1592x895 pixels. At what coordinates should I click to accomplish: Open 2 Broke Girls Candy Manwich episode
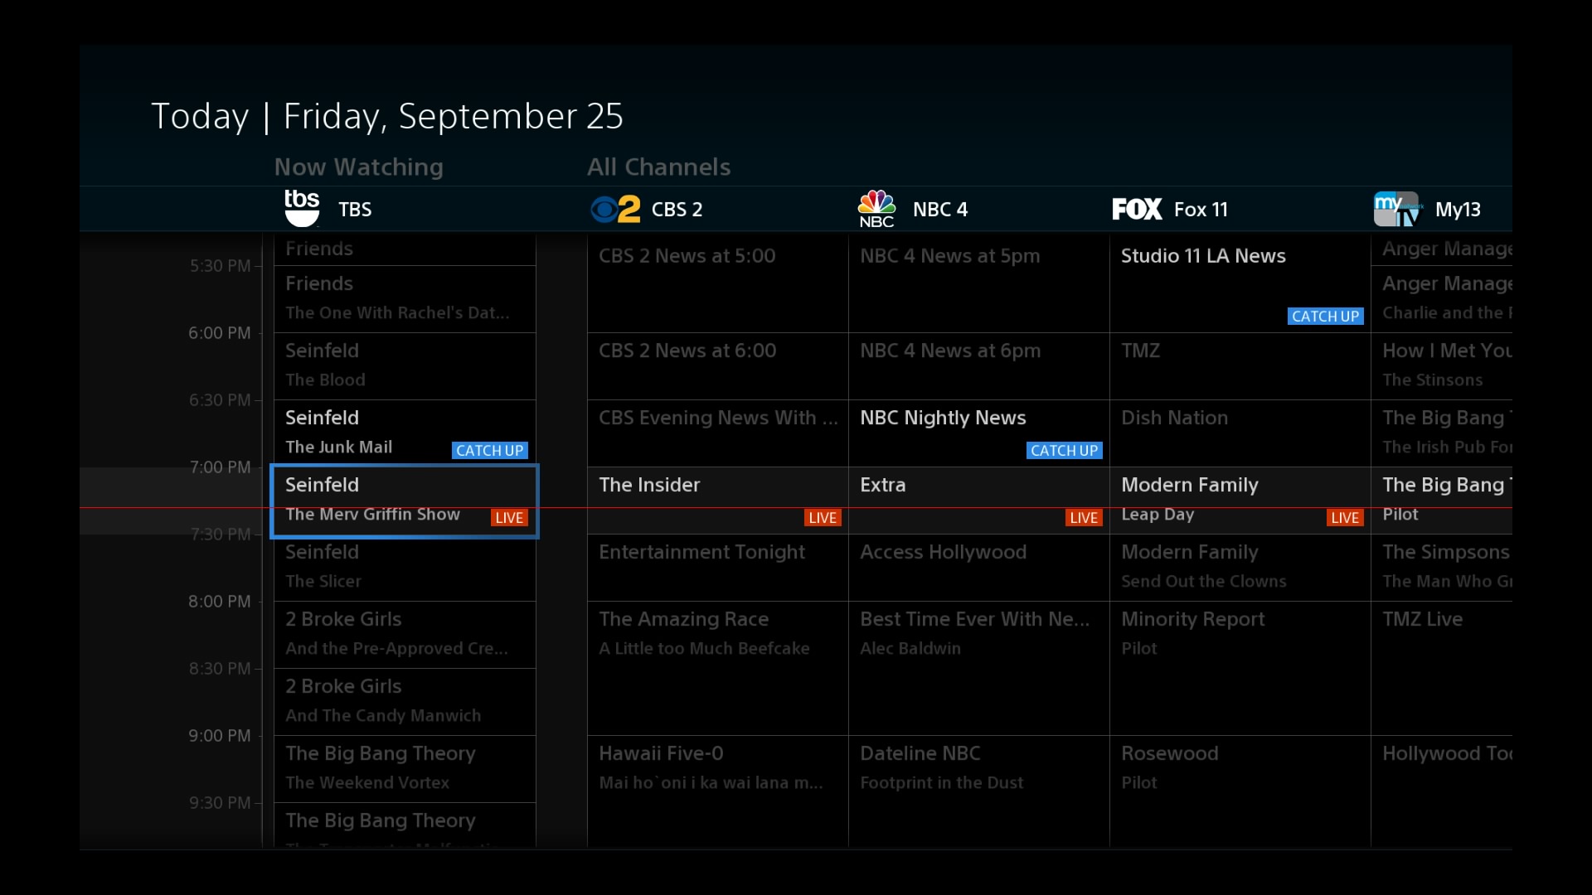tap(405, 702)
